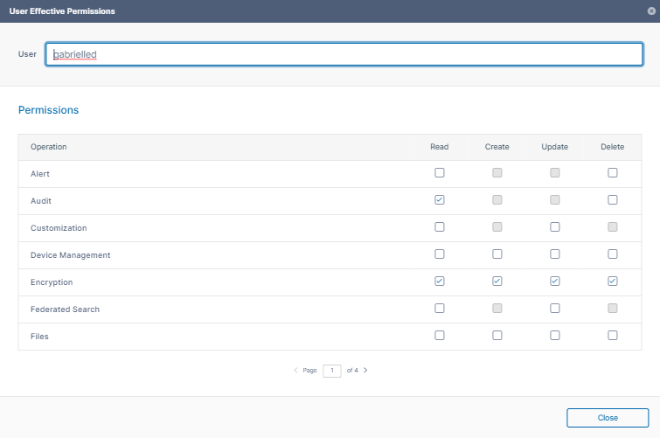Click the User field label
660x438 pixels.
coord(27,54)
